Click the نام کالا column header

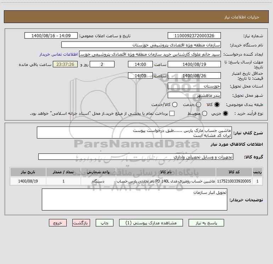pyautogui.click(x=166, y=172)
